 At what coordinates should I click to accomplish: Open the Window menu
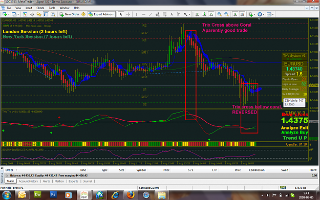point(65,8)
